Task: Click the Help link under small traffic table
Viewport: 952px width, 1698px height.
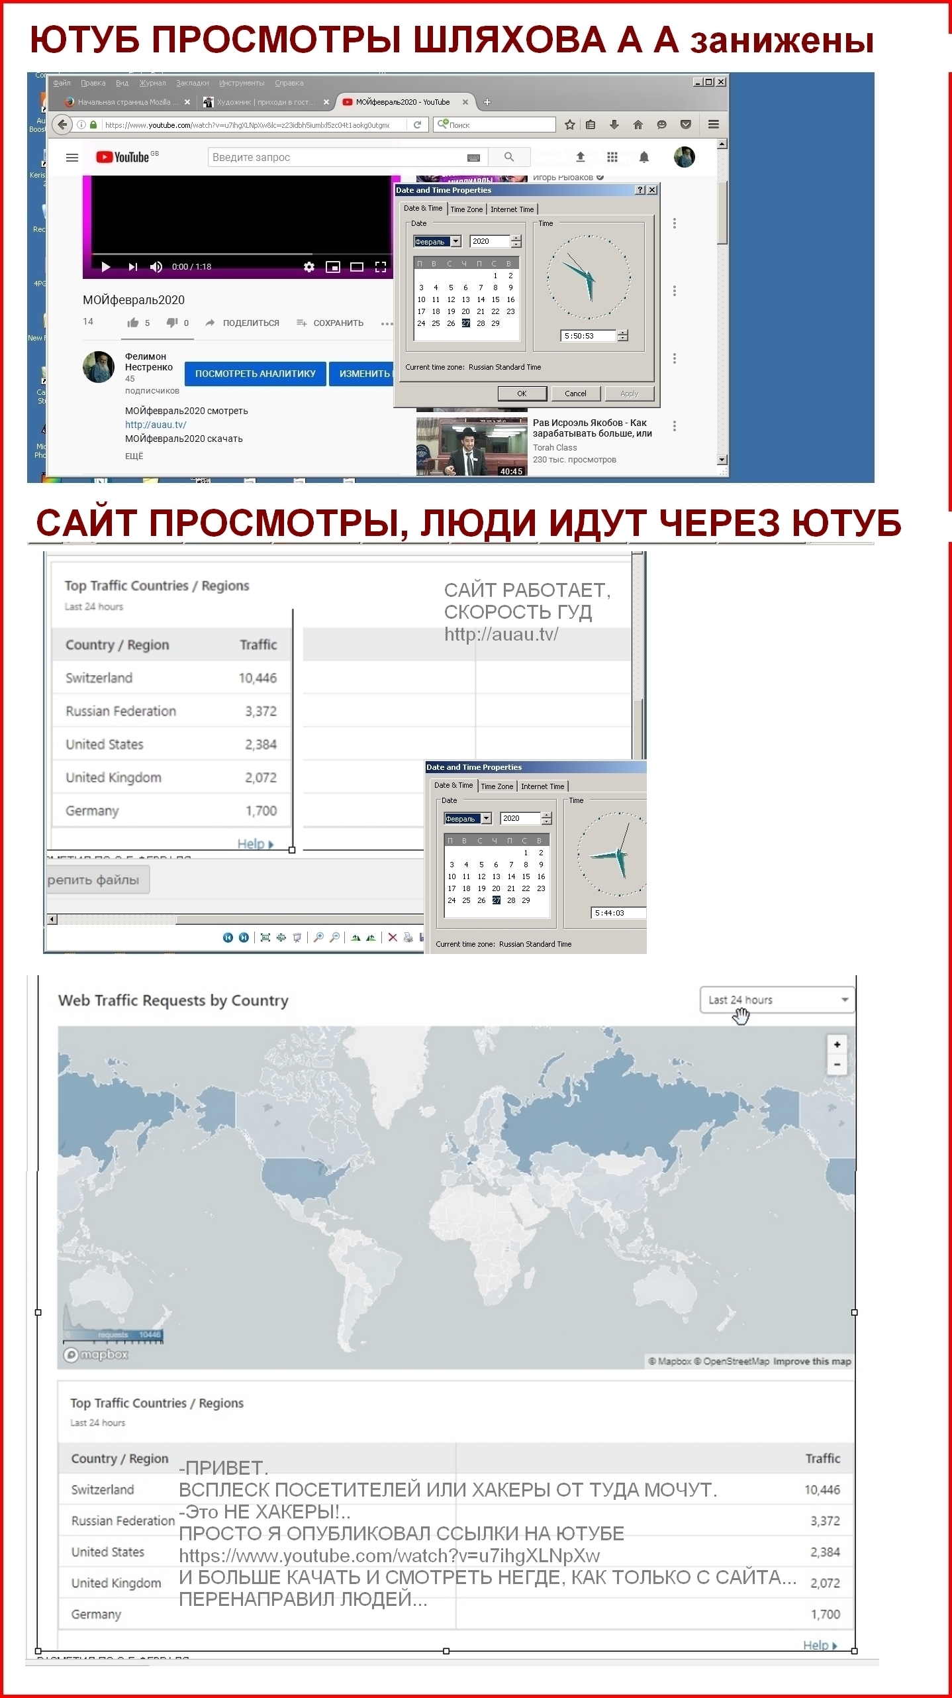Action: tap(256, 844)
